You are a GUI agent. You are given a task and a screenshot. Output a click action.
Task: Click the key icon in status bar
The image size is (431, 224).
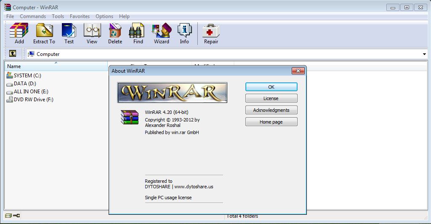coord(16,216)
